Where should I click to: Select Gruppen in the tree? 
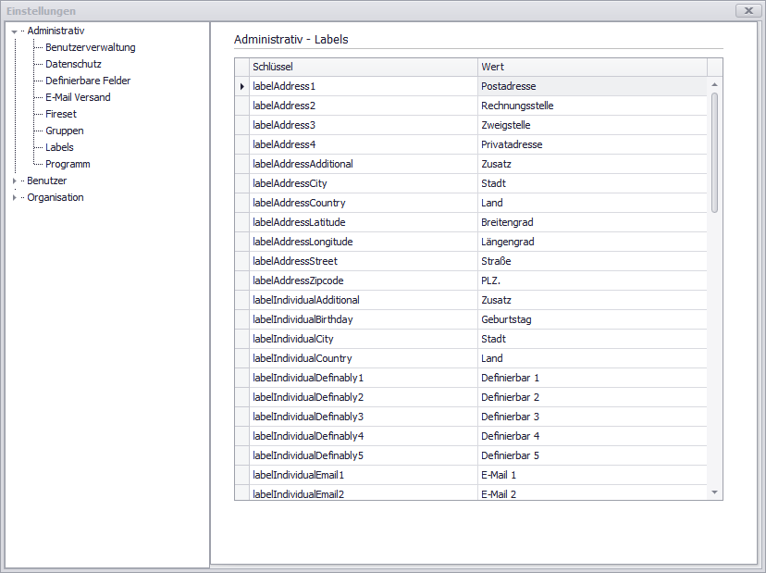64,131
